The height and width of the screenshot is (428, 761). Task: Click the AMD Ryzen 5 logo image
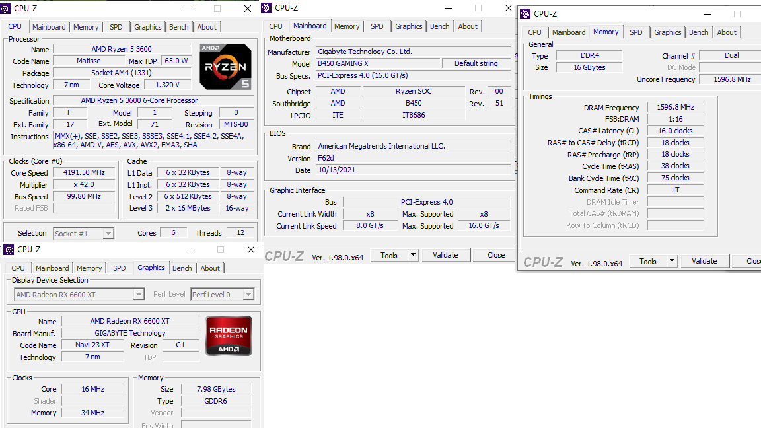[225, 67]
